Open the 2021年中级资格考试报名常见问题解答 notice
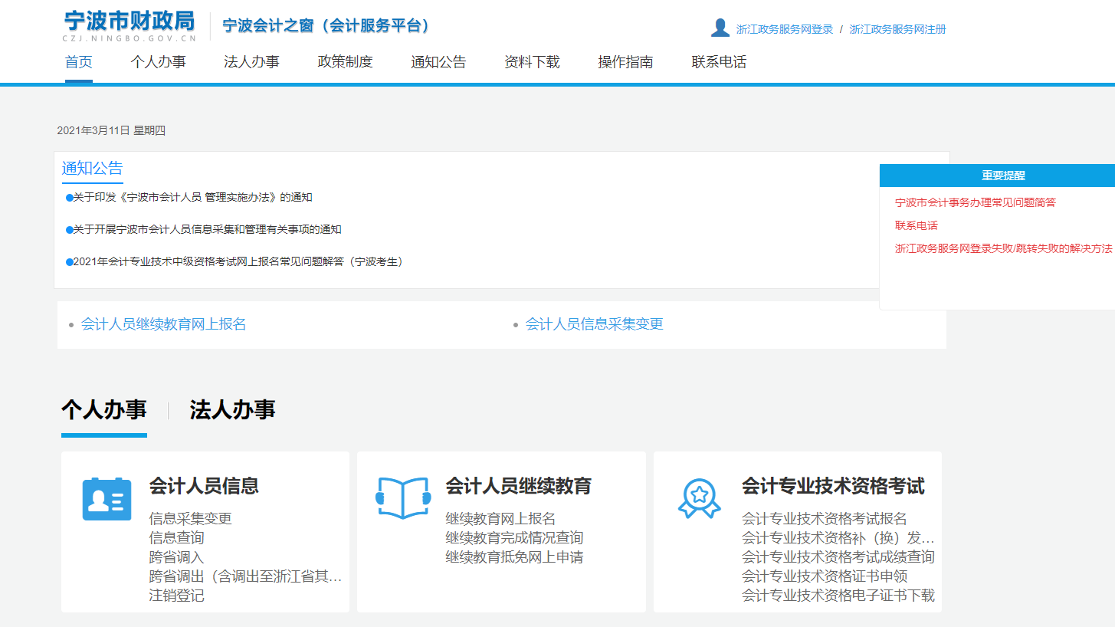The image size is (1115, 627). coord(238,261)
